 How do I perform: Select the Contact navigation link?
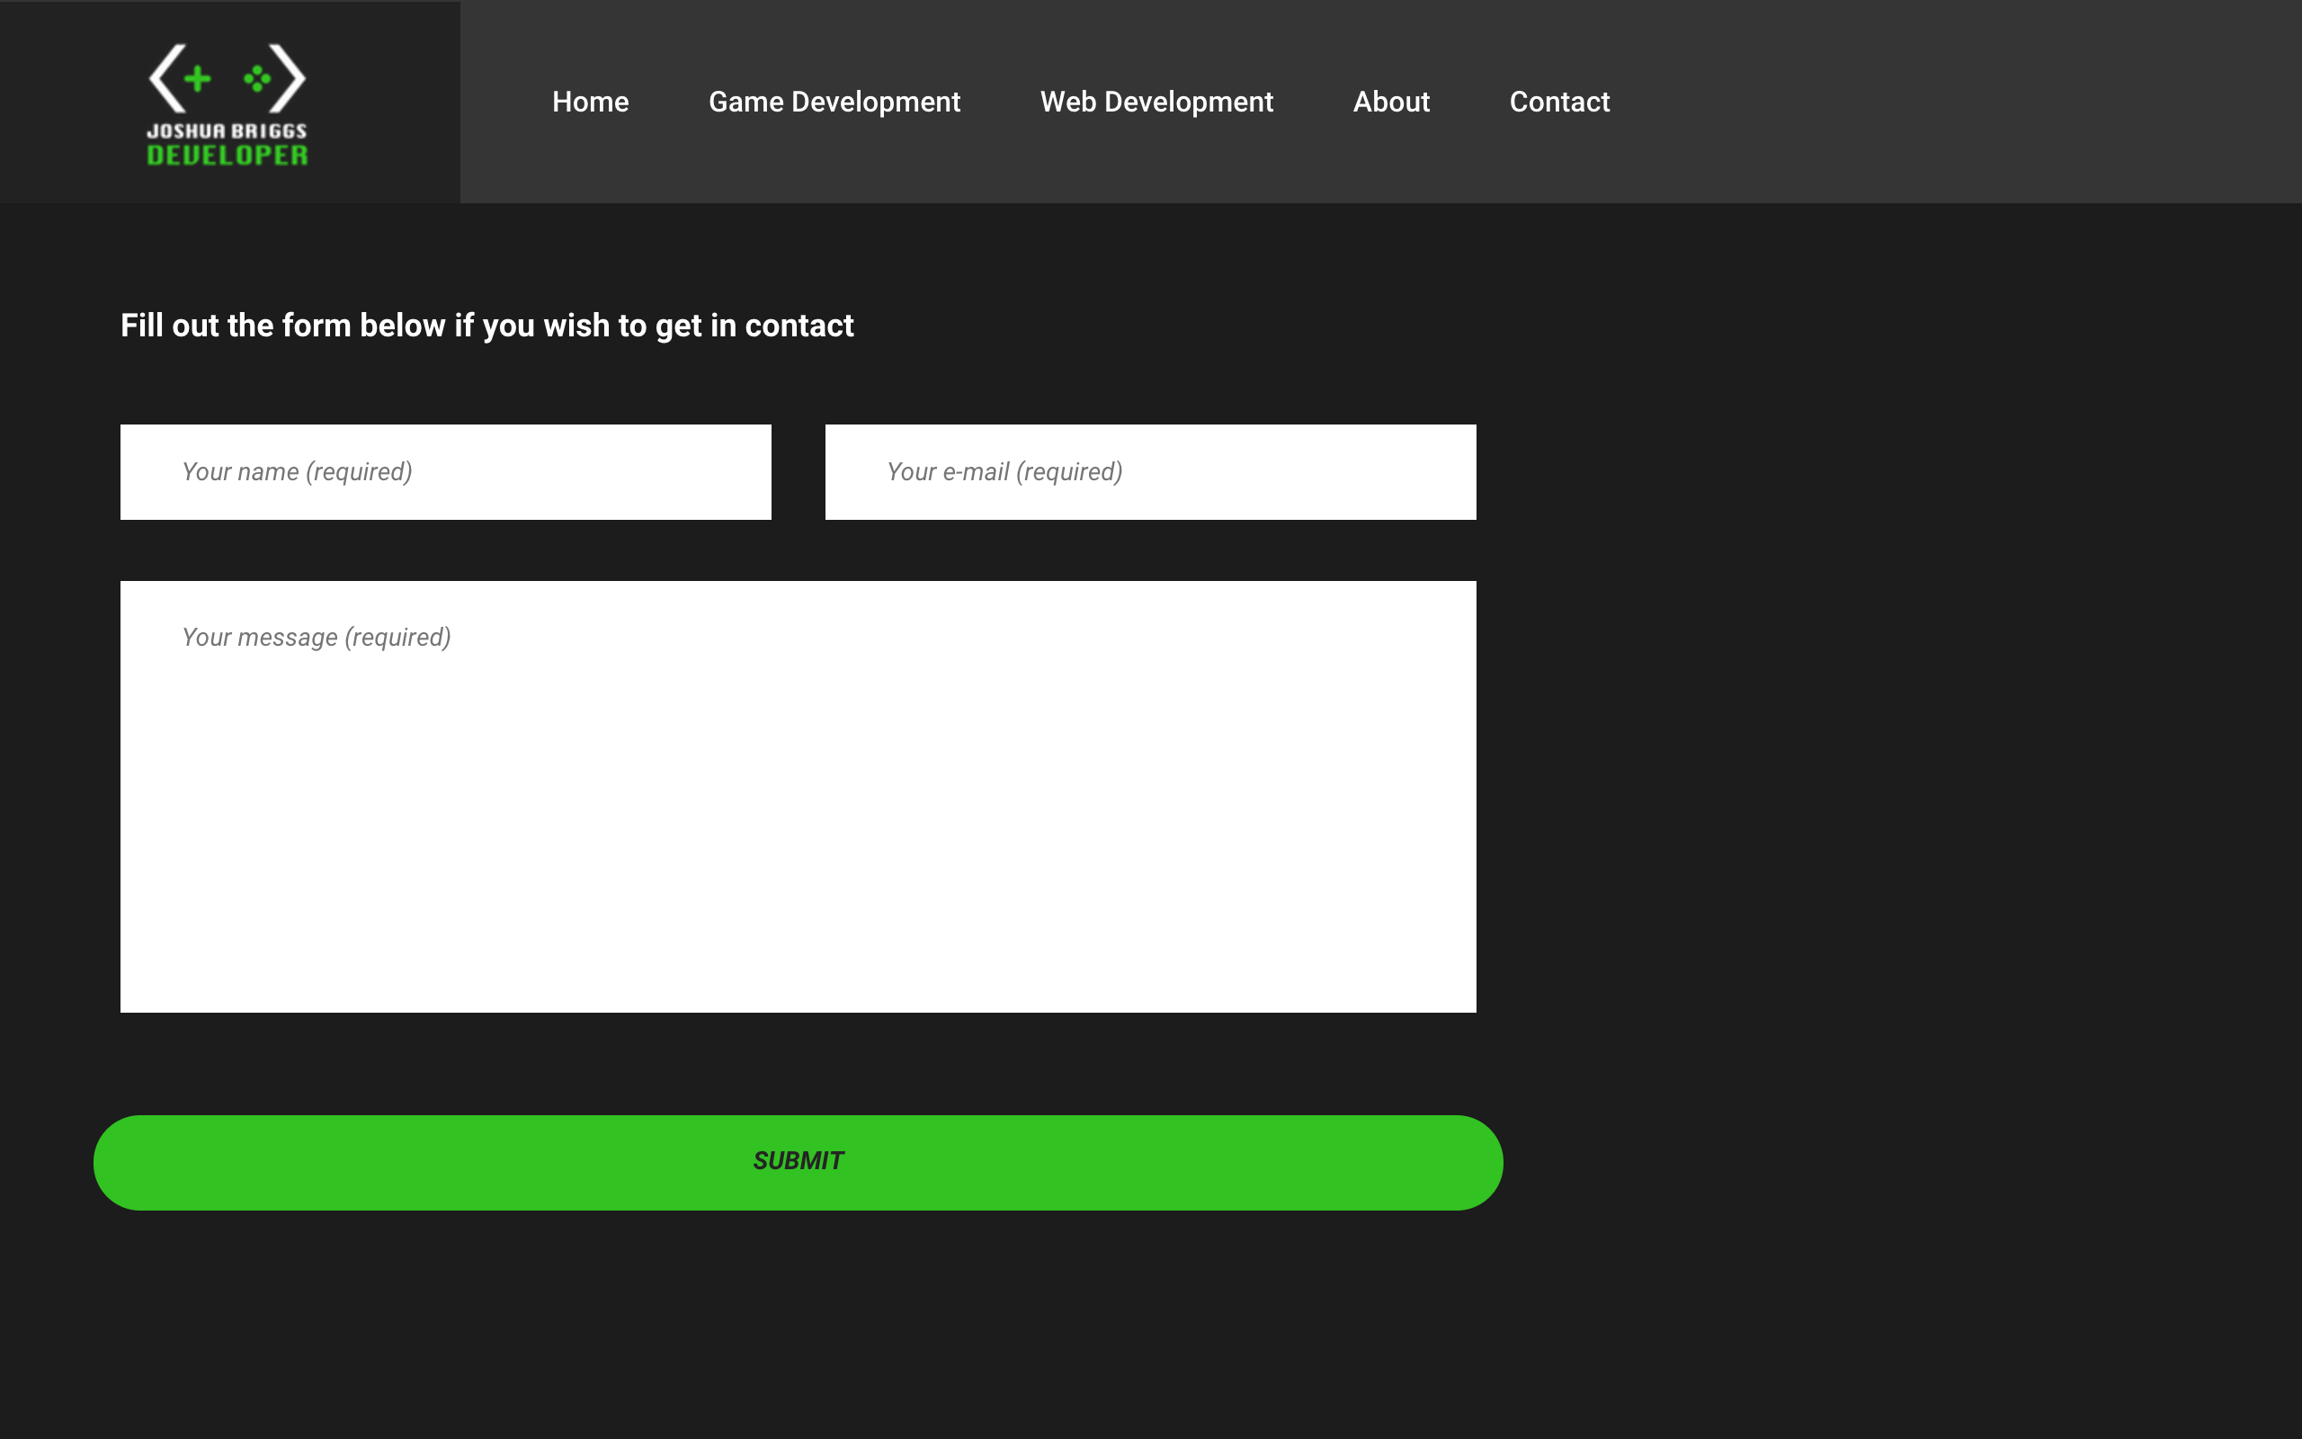pos(1558,102)
